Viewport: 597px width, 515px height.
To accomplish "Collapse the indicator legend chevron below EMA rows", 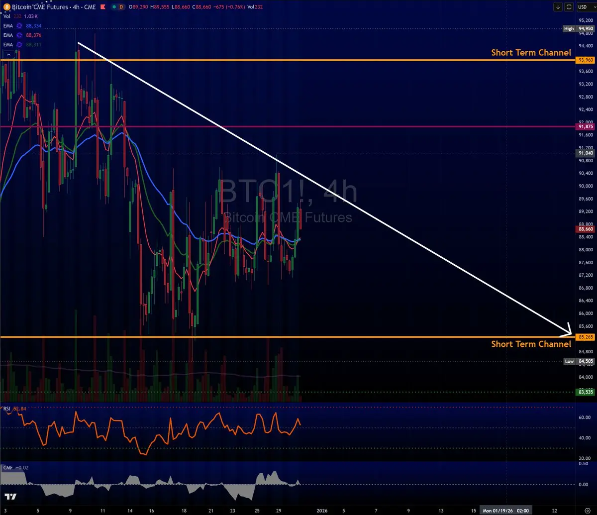I will [x=7, y=54].
